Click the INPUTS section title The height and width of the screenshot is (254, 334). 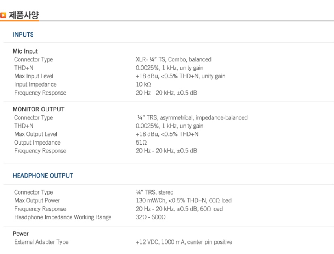pyautogui.click(x=23, y=35)
